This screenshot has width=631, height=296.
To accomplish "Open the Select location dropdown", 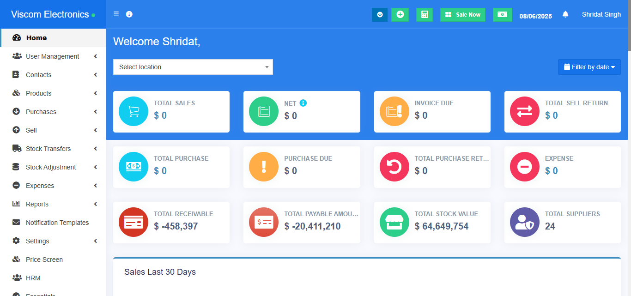I will tap(193, 67).
